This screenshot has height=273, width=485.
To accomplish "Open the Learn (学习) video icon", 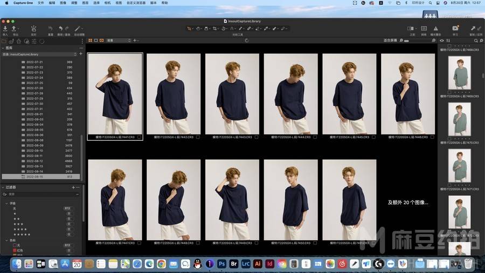I will click(455, 29).
